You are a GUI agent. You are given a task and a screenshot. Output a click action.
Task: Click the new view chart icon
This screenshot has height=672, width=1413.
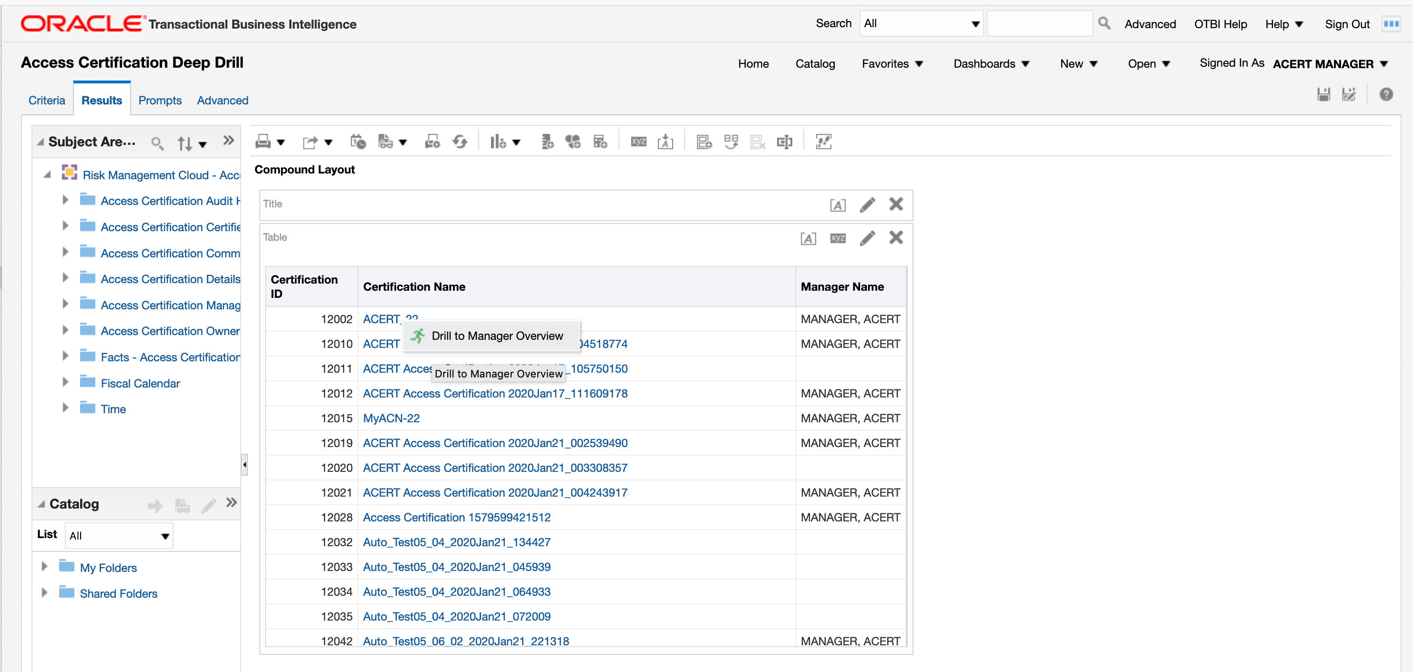tap(498, 142)
